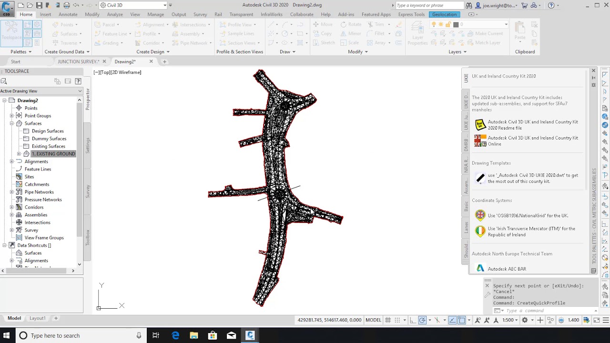Click the New drawing icon in Quick Access toolbar
610x343 pixels.
pos(21,5)
